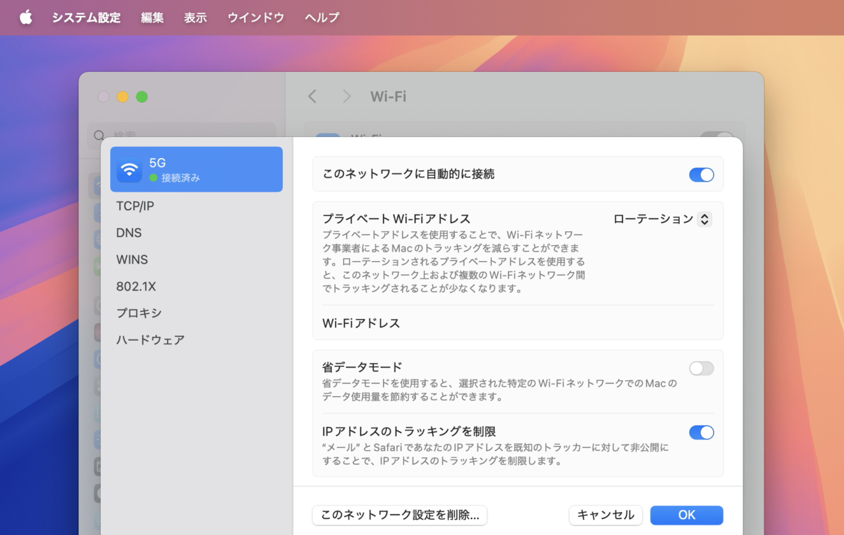Turn off このネットワークに自動的に接続 switch
The width and height of the screenshot is (844, 535).
[x=702, y=175]
